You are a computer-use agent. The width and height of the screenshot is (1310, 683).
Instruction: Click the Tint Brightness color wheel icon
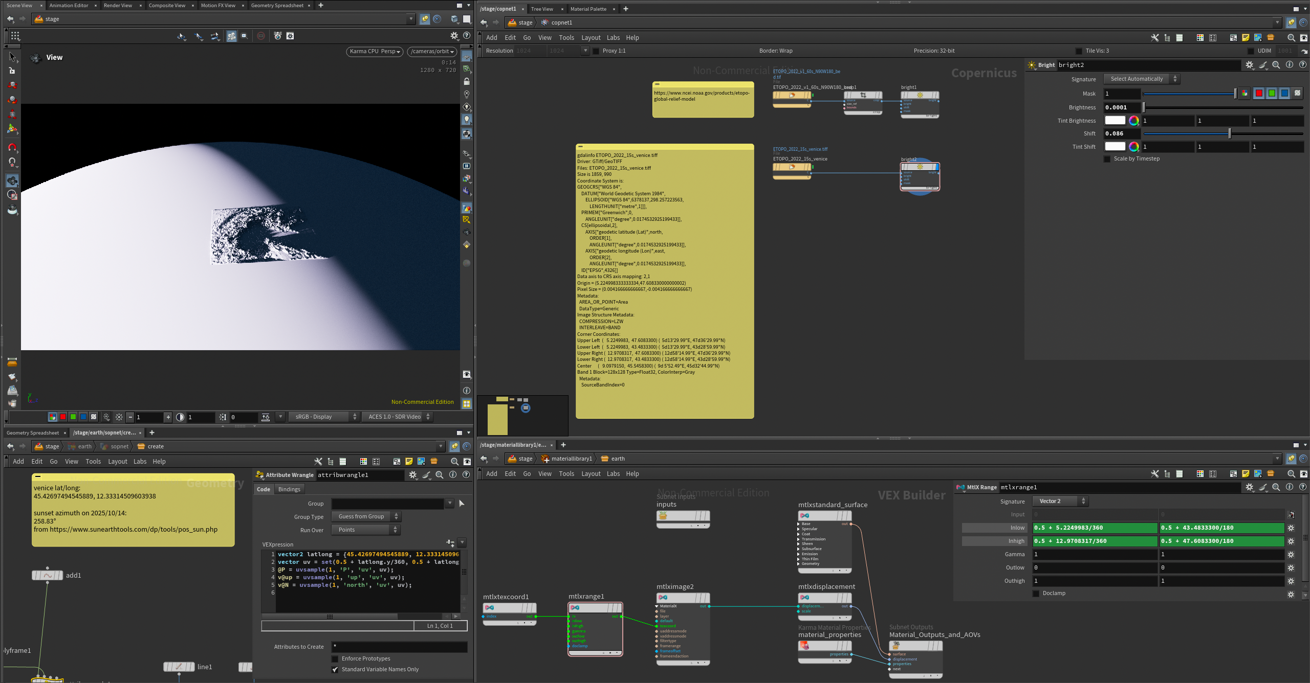click(1134, 121)
